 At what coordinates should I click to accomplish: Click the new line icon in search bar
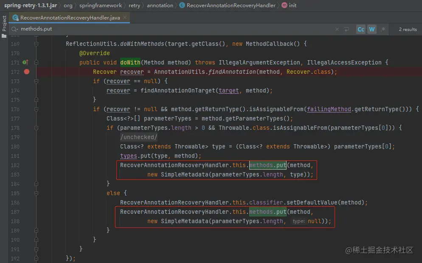point(346,29)
